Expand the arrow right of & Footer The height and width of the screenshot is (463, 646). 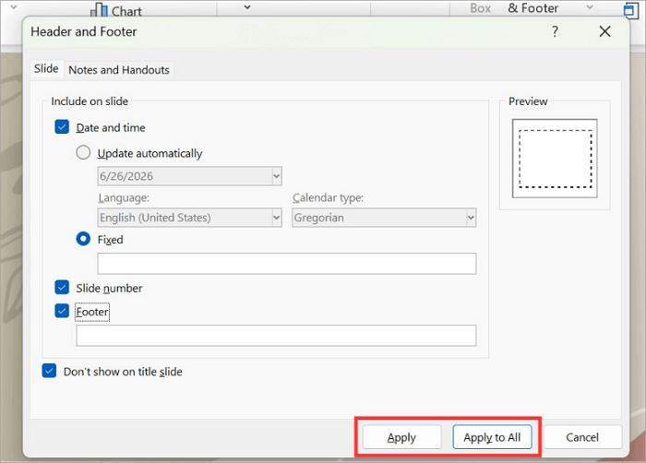(590, 7)
